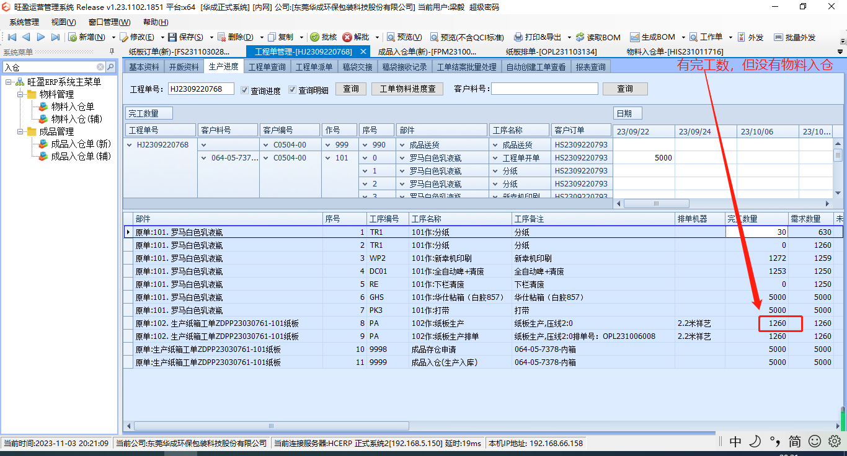
Task: Collapse the HJ2309220768 work order row
Action: click(x=130, y=145)
